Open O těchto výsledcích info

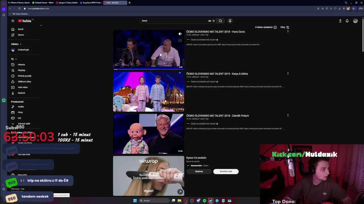click(266, 27)
